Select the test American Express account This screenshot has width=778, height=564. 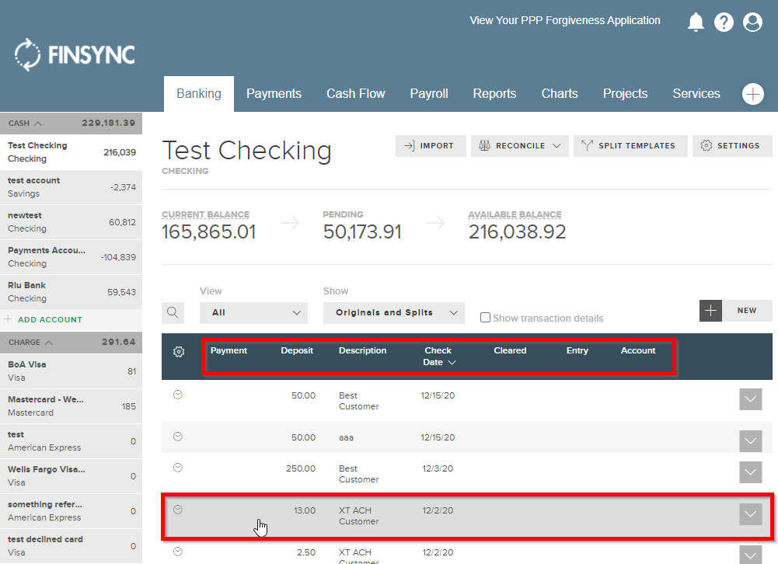click(x=71, y=441)
